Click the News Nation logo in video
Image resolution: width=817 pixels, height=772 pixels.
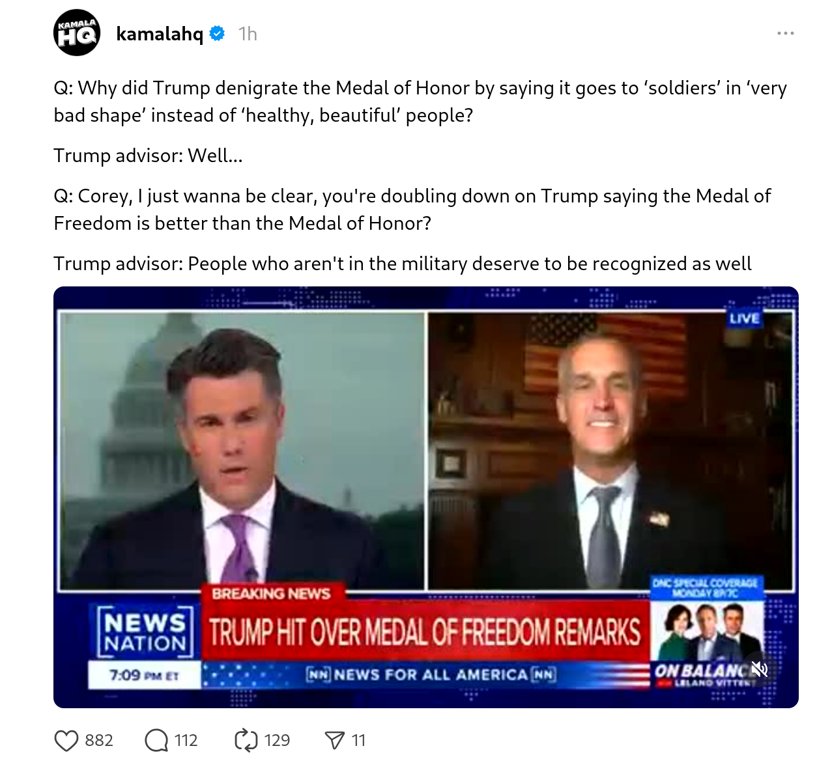pyautogui.click(x=145, y=632)
